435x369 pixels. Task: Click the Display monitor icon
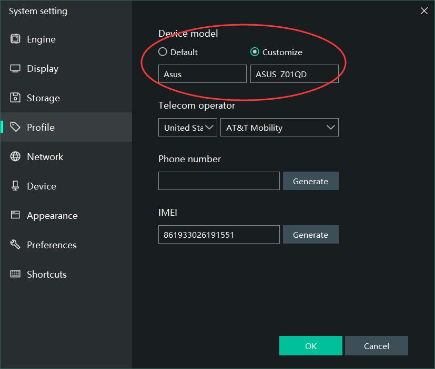[16, 69]
